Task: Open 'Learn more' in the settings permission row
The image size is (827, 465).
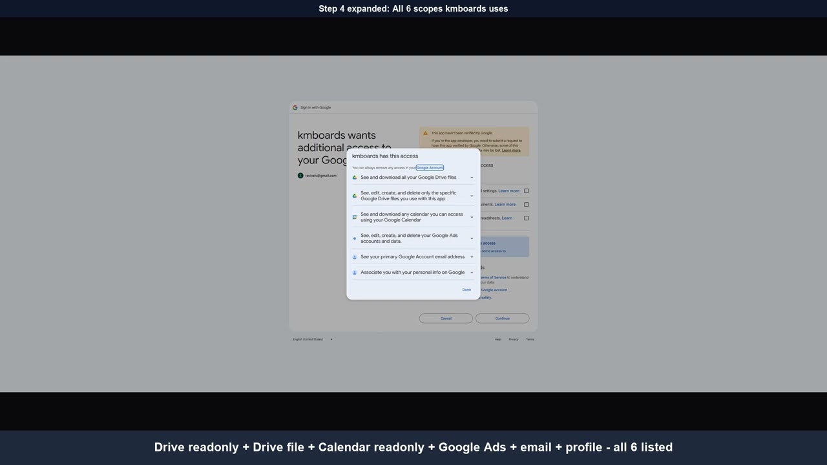Action: (509, 191)
